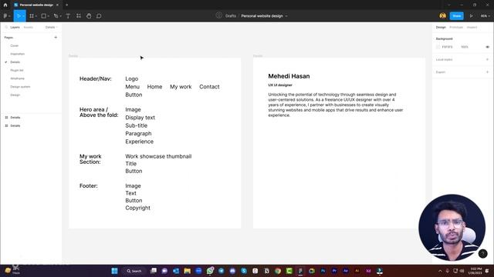Open the file name dropdown chevron
Image resolution: width=494 pixels, height=277 pixels.
286,16
